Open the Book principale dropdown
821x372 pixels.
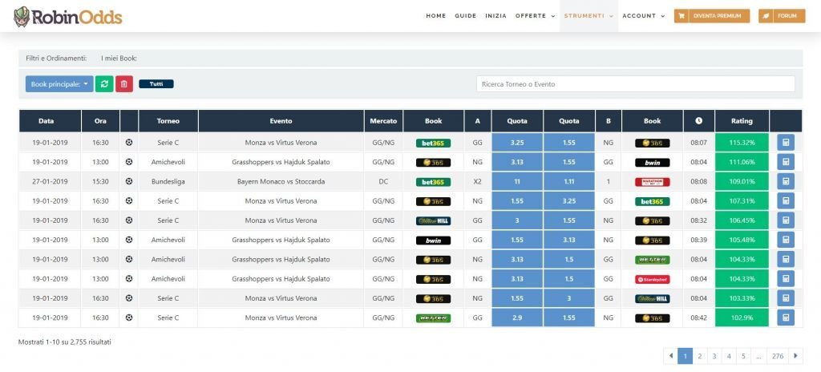tap(59, 84)
